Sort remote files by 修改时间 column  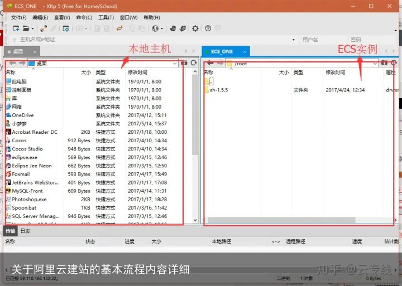[x=353, y=72]
